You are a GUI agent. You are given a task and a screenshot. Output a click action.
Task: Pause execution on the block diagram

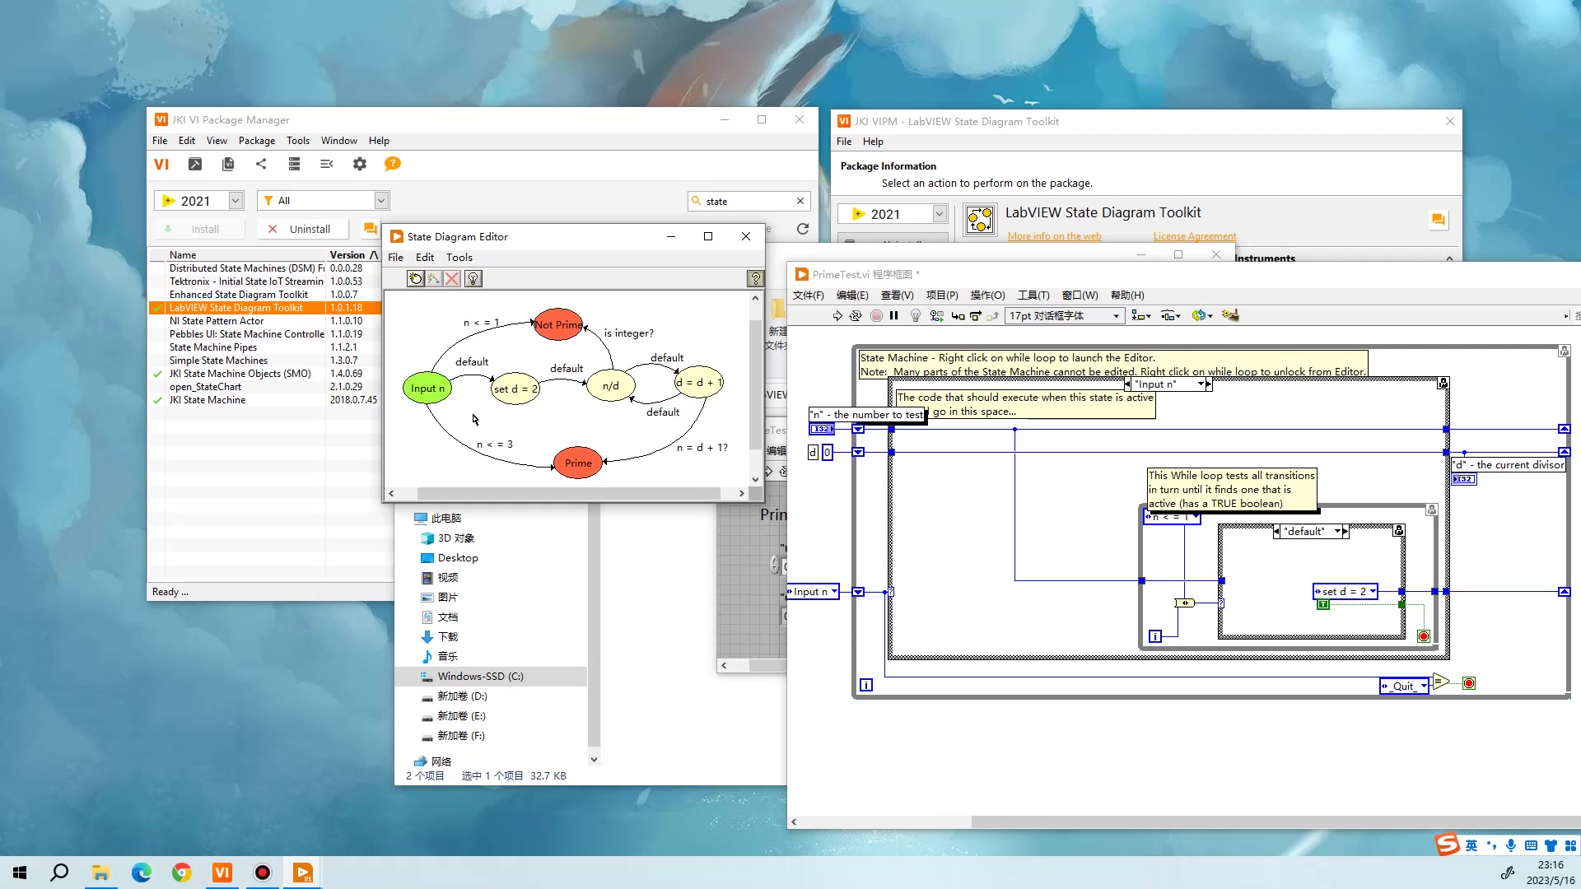pos(894,315)
